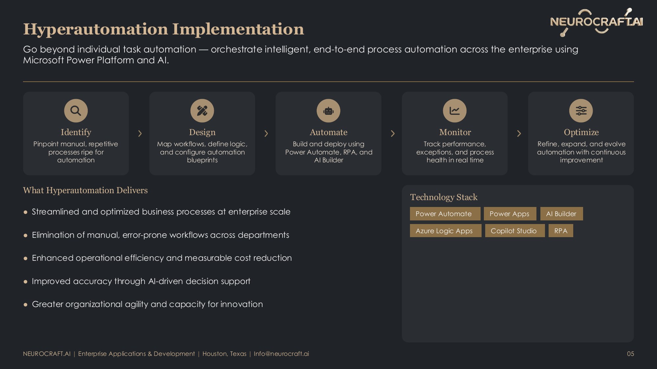Click the Monitor line chart icon
The height and width of the screenshot is (369, 657).
[x=455, y=111]
